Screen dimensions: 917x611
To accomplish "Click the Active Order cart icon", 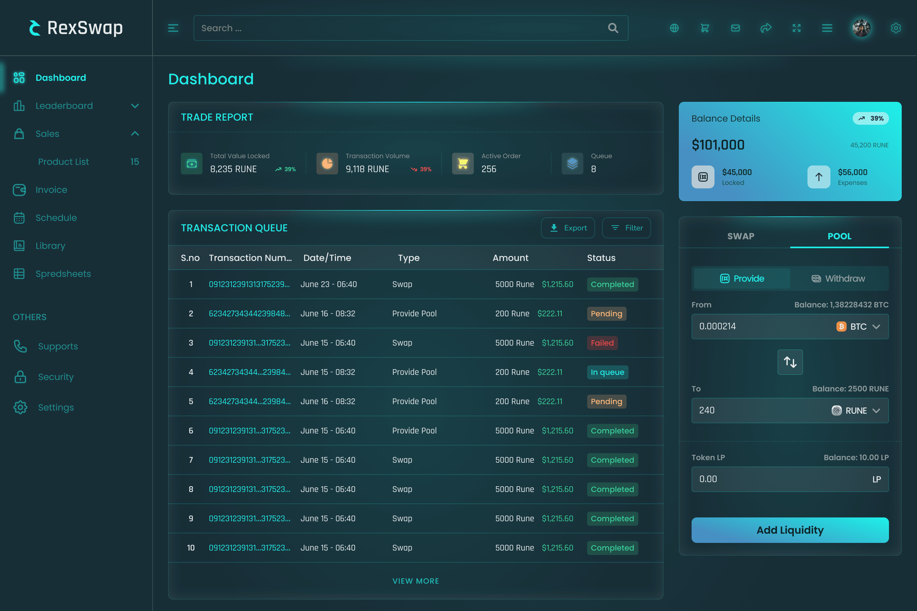I will (x=463, y=164).
